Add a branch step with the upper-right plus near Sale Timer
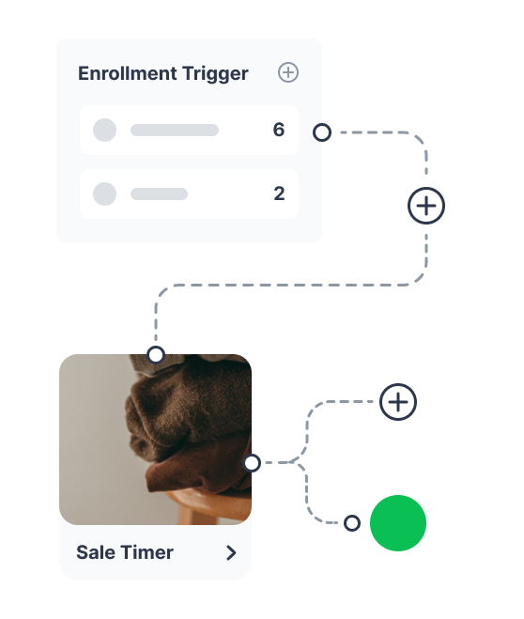This screenshot has width=524, height=619. point(398,402)
